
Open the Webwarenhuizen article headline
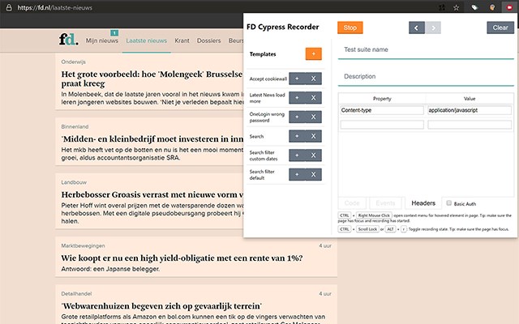pos(161,306)
